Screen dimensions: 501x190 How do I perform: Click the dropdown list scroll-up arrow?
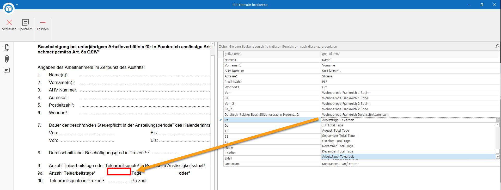498,125
